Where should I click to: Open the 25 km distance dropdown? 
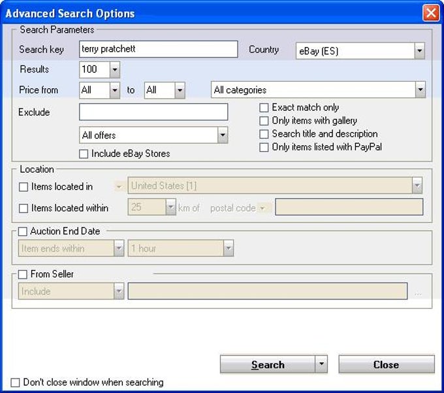click(170, 207)
